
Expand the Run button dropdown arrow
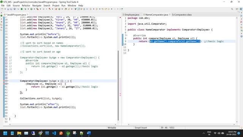34,9
